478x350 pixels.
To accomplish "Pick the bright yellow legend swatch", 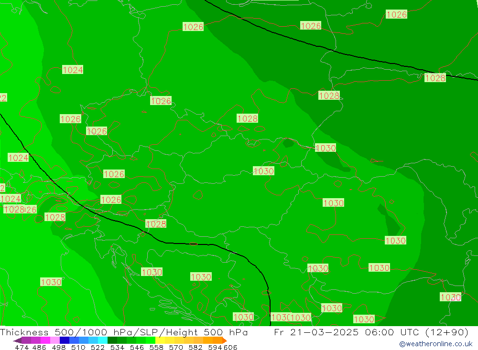I will [160, 340].
